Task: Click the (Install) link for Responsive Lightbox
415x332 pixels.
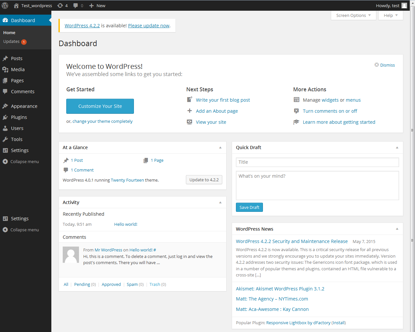Action: click(x=339, y=323)
